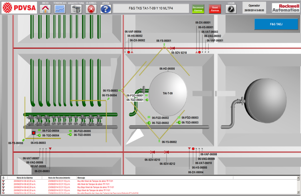Click the LOGIN key icon
301x196 pixels.
(231, 9)
